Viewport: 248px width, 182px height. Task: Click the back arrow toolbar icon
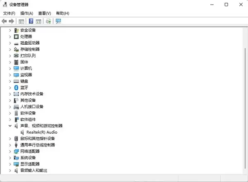(4, 21)
